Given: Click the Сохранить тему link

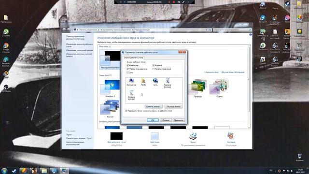Looking at the screenshot, I should [x=211, y=72].
